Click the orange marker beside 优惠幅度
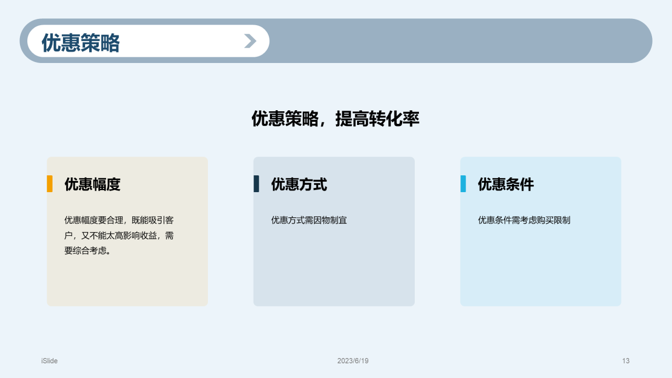 pos(50,184)
